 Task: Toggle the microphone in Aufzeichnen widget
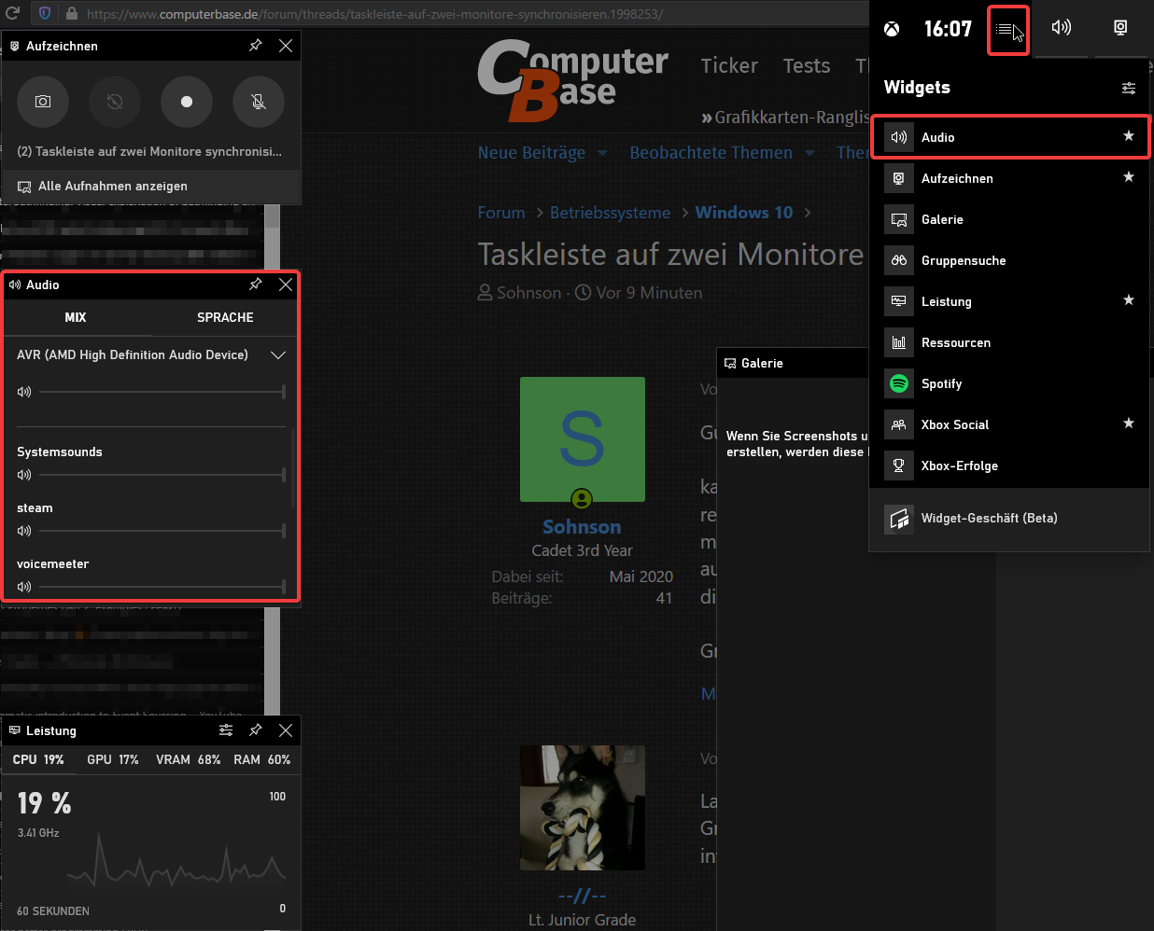click(259, 102)
